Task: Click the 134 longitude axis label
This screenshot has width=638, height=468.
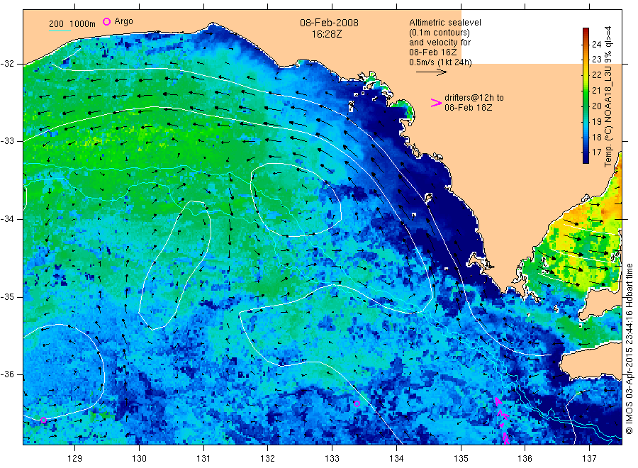Action: (x=396, y=459)
